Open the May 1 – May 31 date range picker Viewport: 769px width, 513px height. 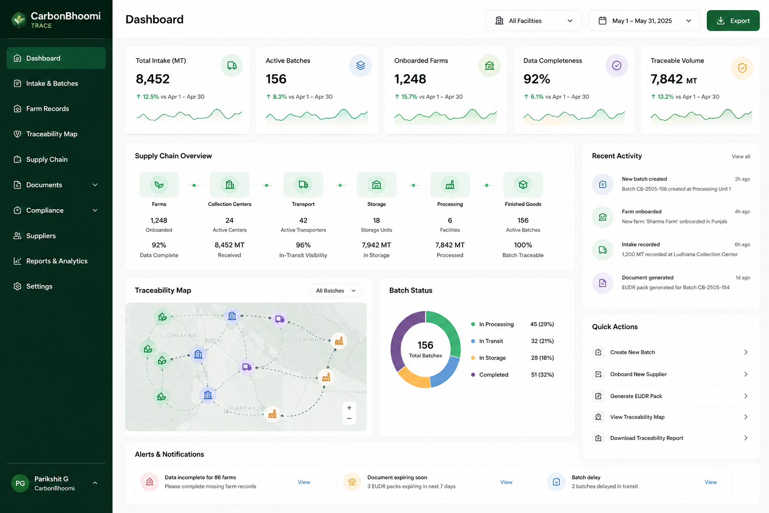pos(644,21)
